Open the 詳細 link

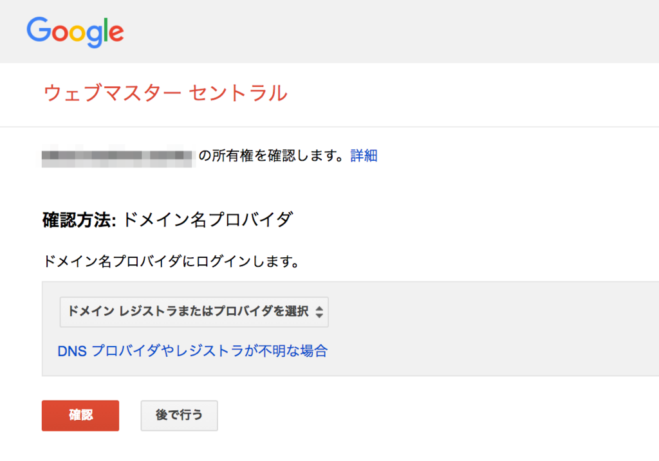click(x=364, y=156)
